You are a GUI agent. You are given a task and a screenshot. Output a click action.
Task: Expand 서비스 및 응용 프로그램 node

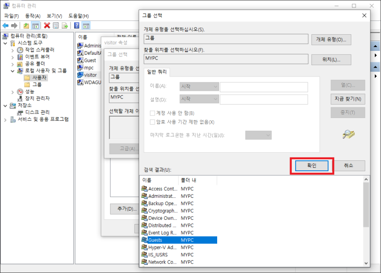(x=5, y=120)
